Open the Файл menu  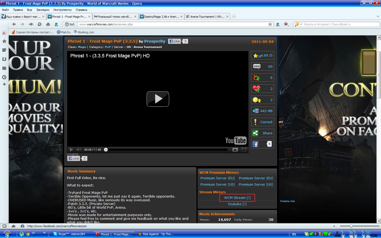click(5, 10)
